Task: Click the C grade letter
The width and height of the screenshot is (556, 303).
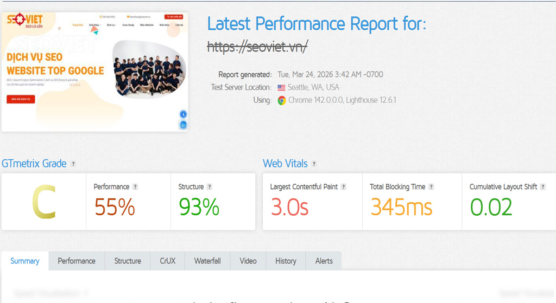Action: point(43,203)
